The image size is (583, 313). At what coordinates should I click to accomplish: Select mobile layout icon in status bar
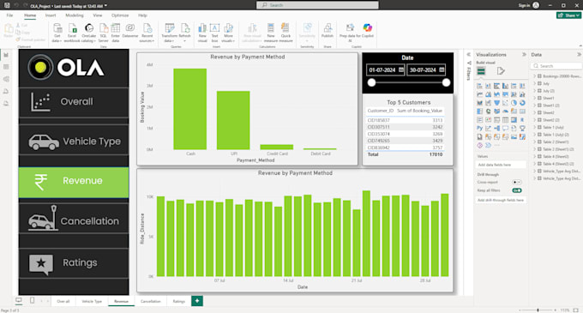click(33, 300)
